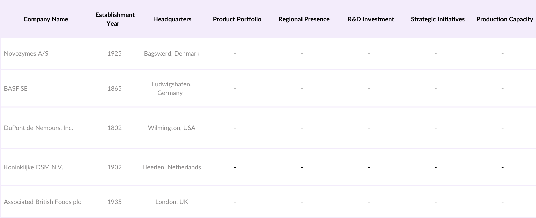The width and height of the screenshot is (536, 218).
Task: Select the Ludwigshafen, Germany headquarters cell
Action: click(x=172, y=89)
